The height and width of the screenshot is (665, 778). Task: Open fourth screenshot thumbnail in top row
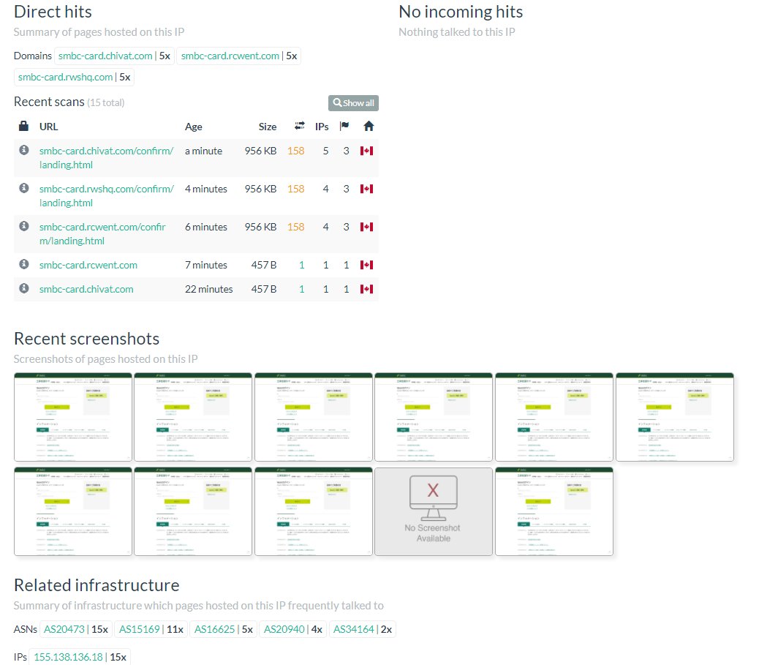(x=434, y=417)
